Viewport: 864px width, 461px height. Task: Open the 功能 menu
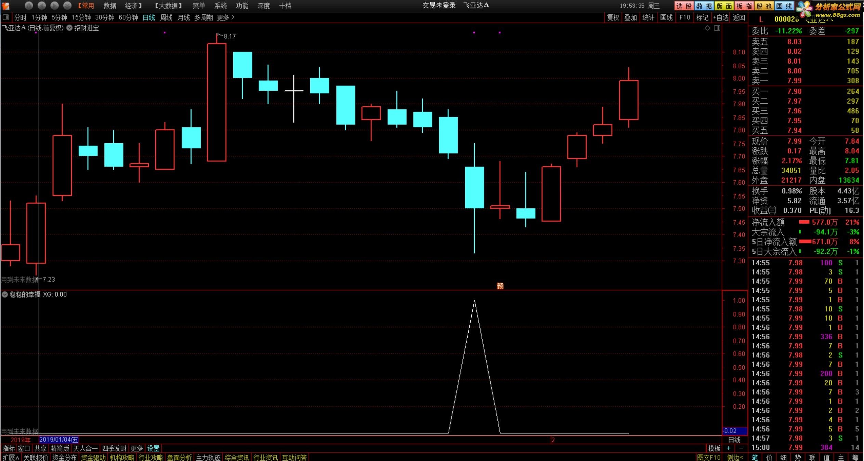click(242, 6)
